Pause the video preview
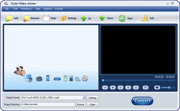The height and width of the screenshot is (111, 180). coord(120,88)
